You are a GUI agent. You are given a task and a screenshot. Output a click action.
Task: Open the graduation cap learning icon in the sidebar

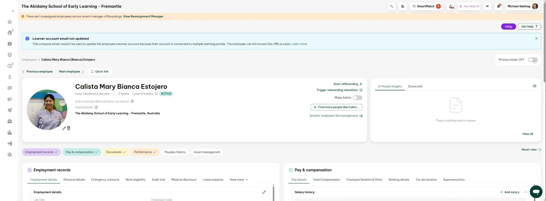coord(10,99)
